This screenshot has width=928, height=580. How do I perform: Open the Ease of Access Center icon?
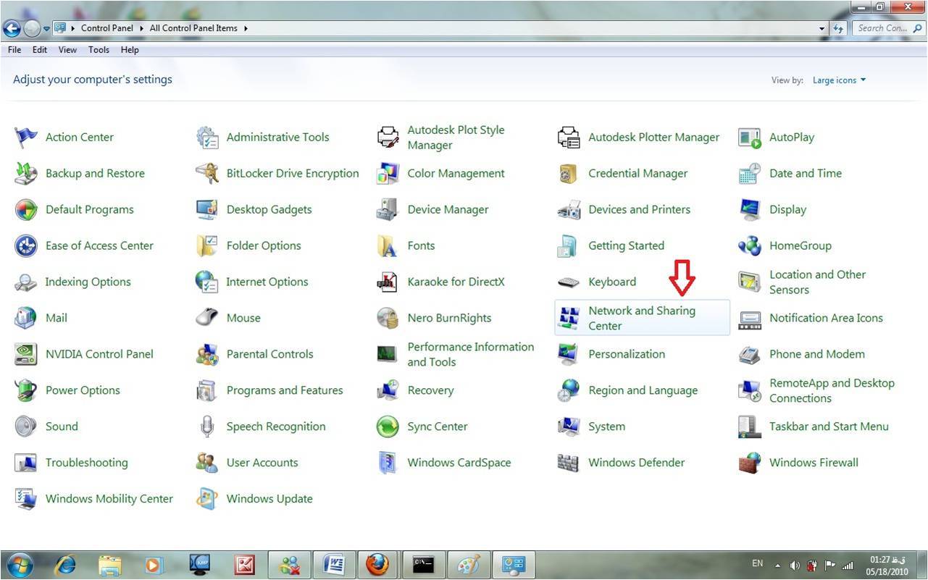26,245
